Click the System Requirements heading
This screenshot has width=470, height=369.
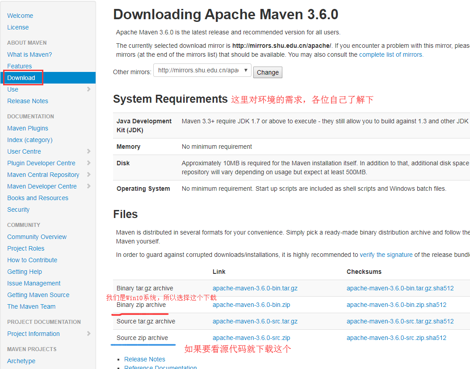click(x=170, y=99)
